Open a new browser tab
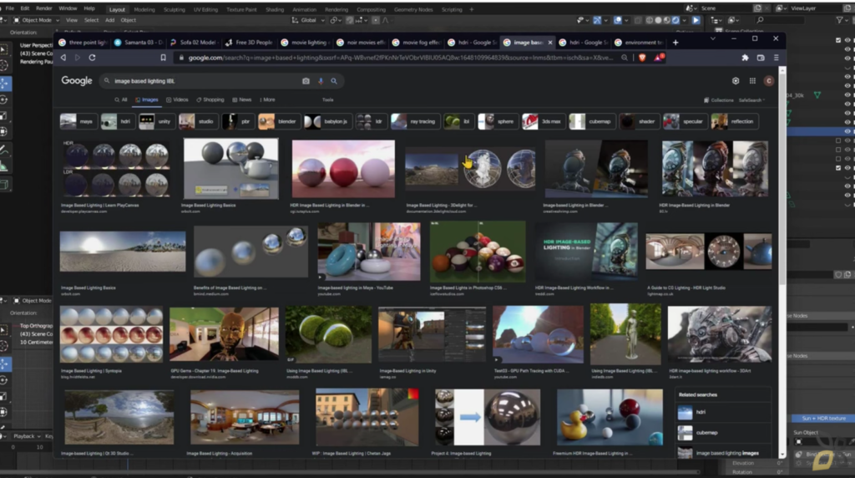The width and height of the screenshot is (855, 478). (x=675, y=42)
